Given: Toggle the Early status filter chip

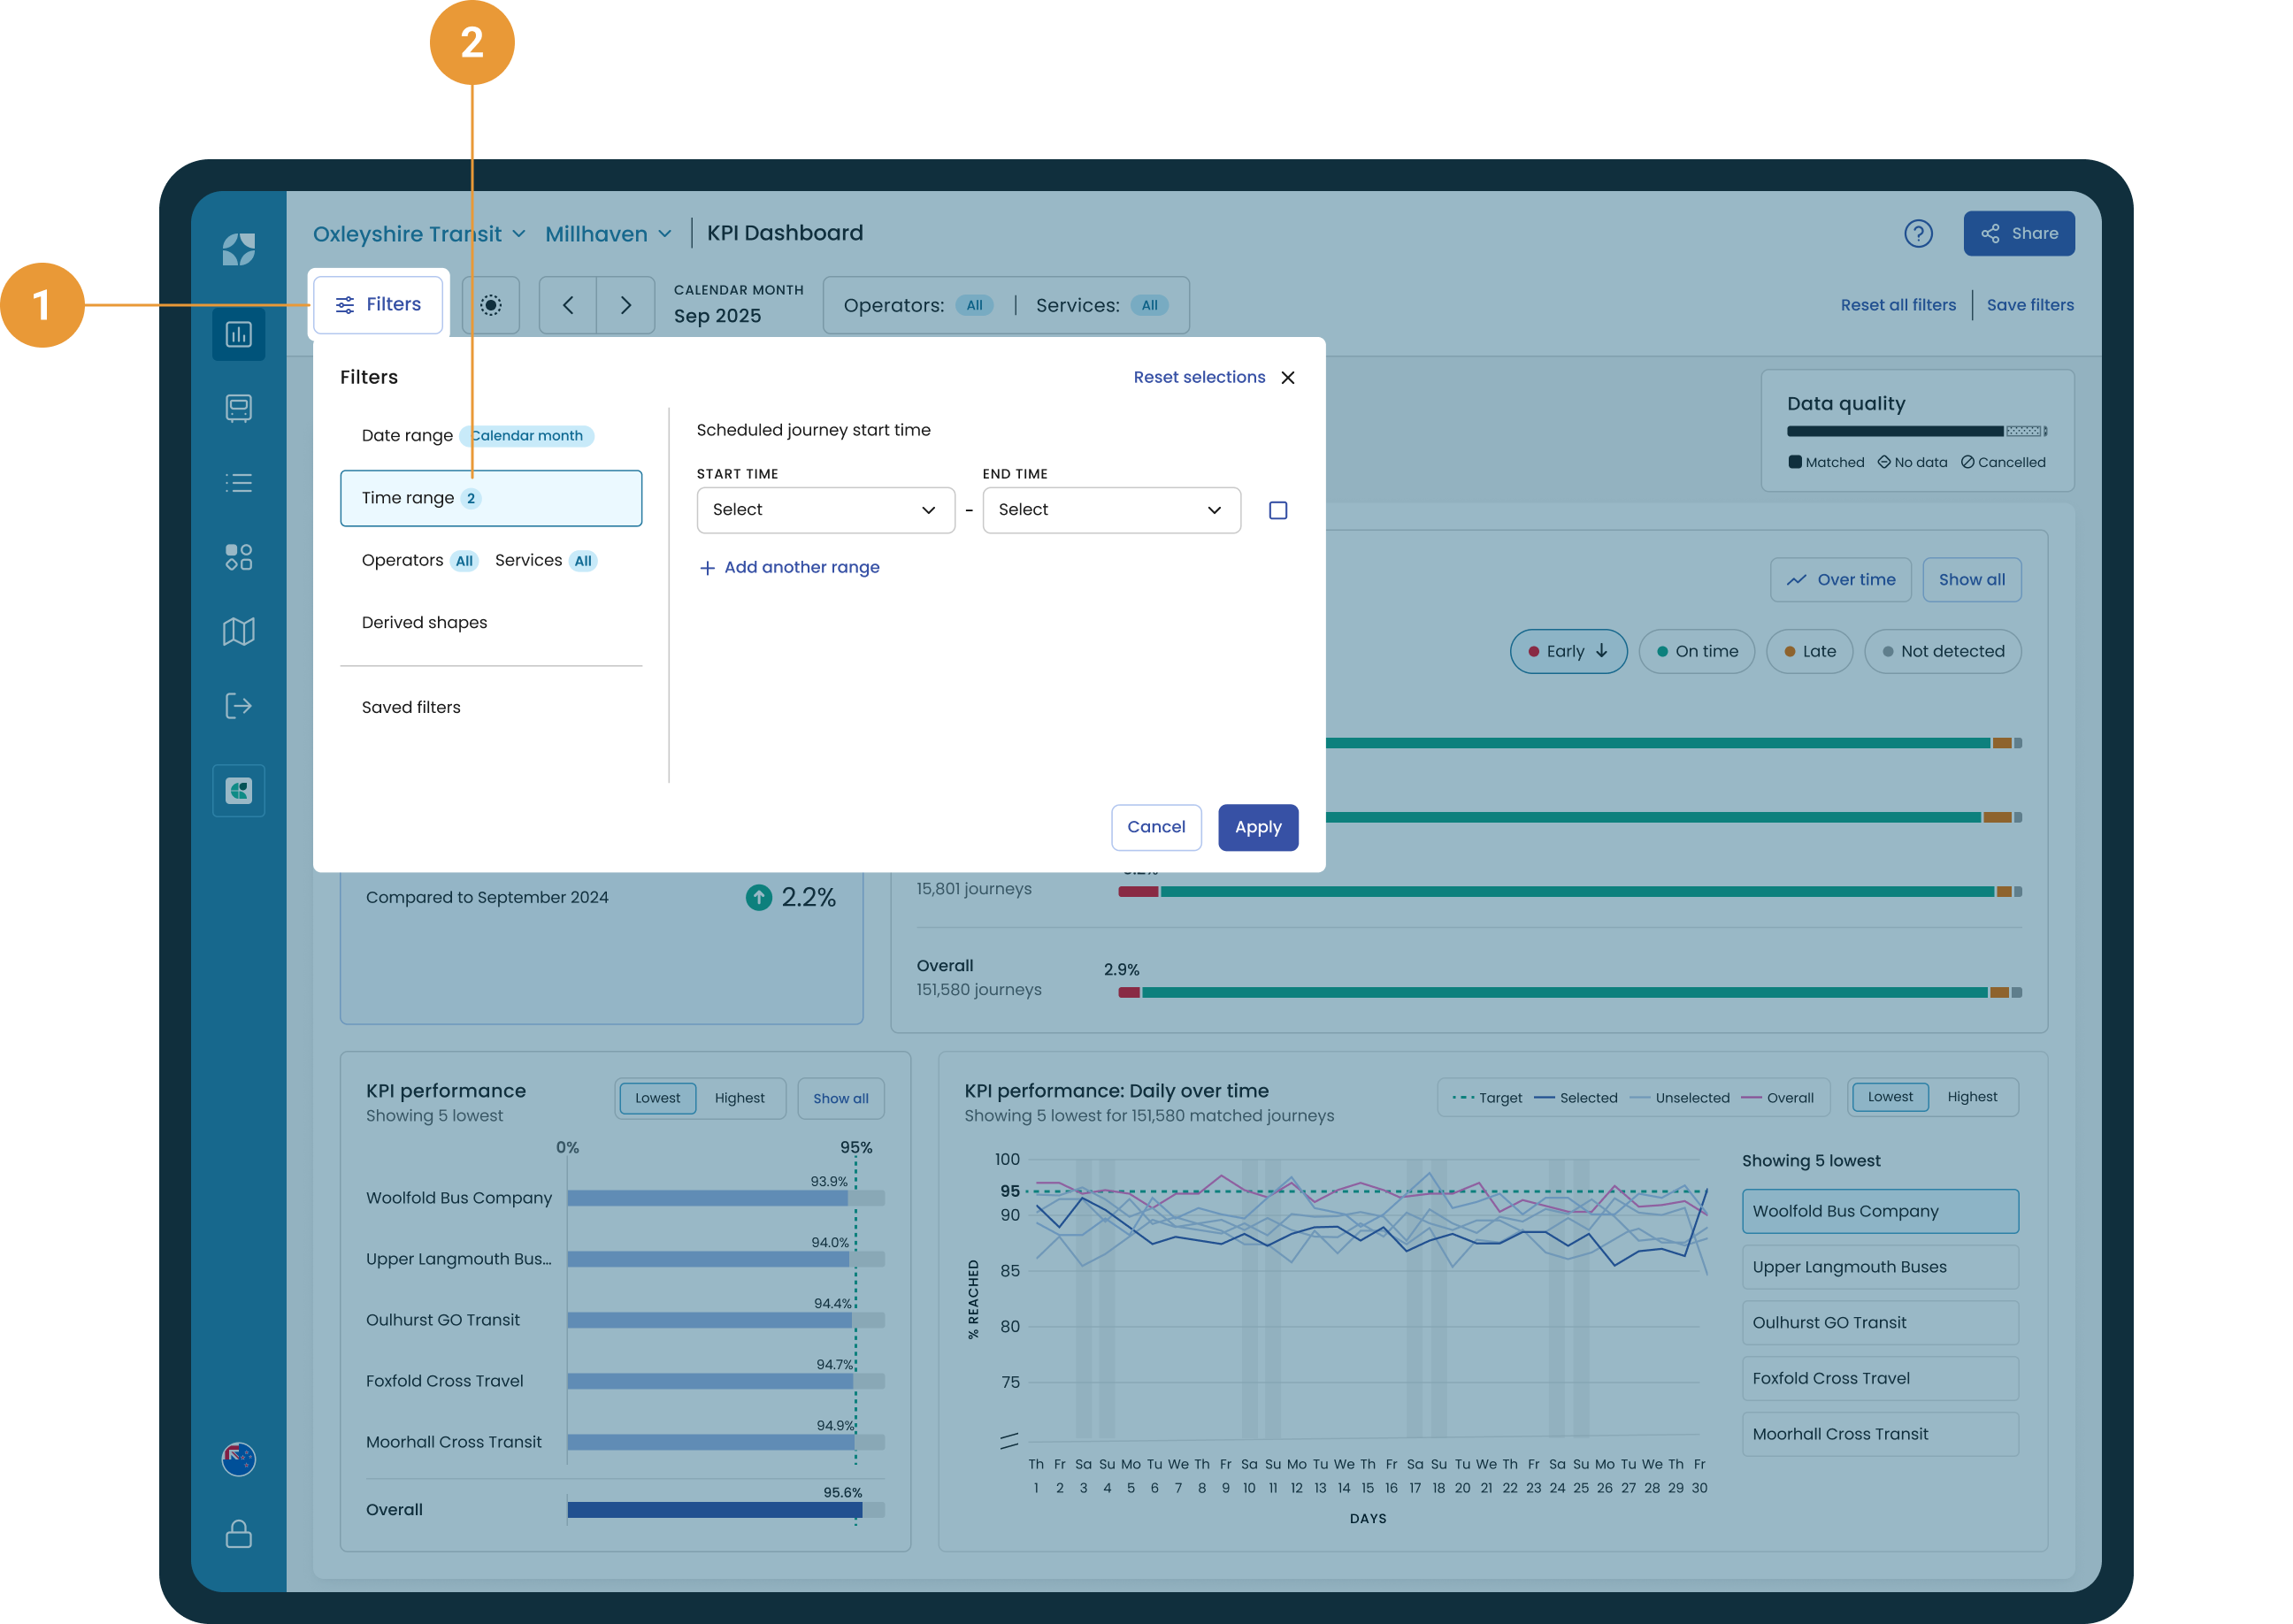Looking at the screenshot, I should pos(1568,651).
